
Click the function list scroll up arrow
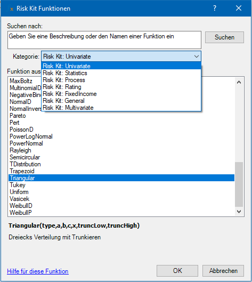239,82
